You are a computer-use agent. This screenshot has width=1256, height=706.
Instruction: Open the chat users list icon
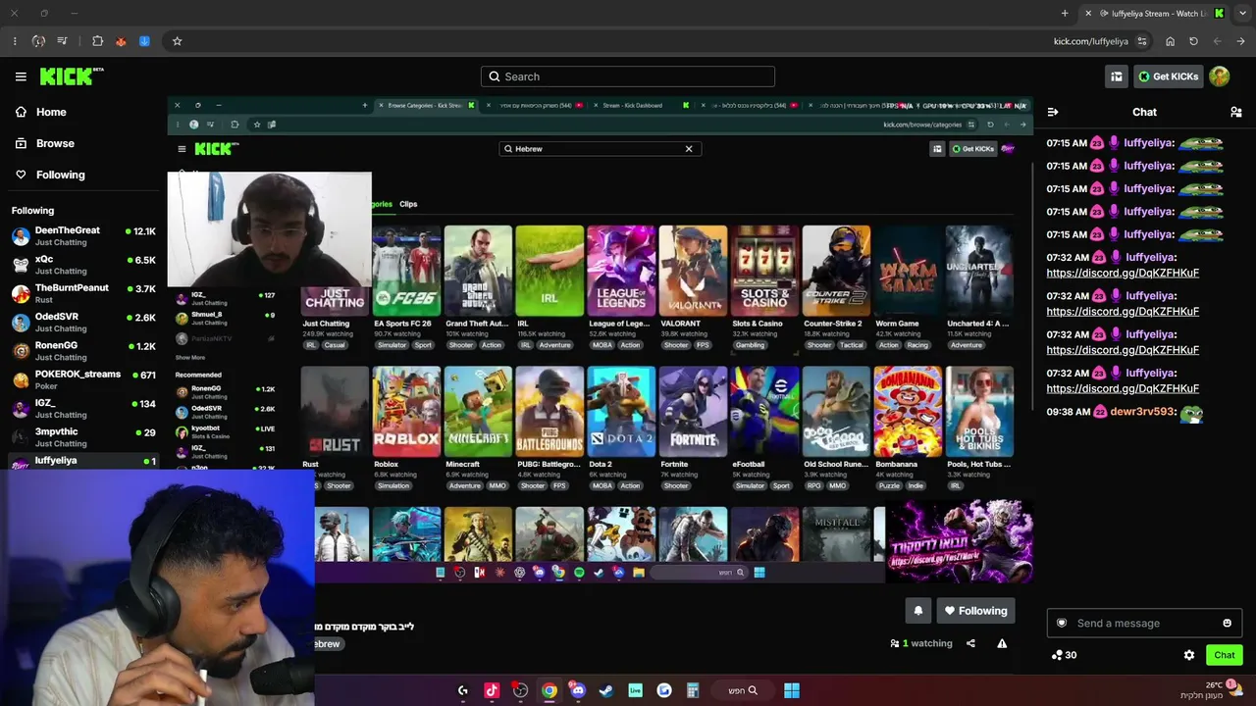tap(1235, 112)
